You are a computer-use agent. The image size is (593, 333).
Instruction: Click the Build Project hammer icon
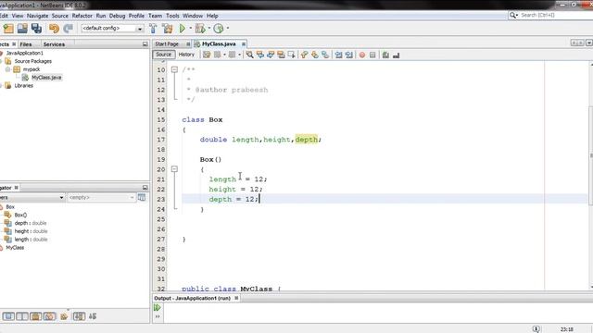coord(153,29)
